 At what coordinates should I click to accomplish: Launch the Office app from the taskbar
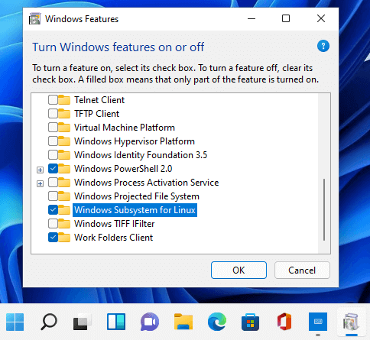284,322
